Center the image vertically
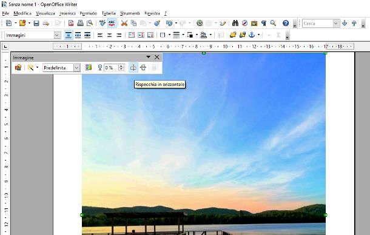 (141, 35)
